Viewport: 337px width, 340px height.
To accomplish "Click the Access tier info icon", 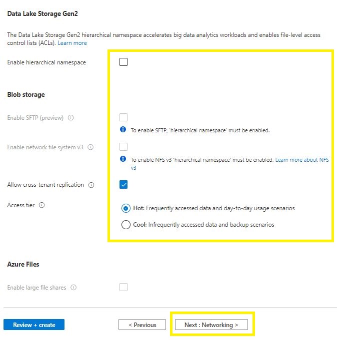I will (41, 205).
